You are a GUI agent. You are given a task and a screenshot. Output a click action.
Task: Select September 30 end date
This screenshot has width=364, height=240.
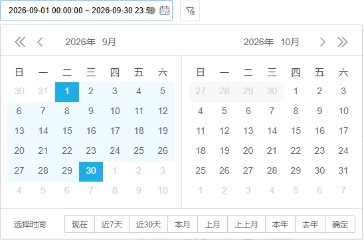91,172
